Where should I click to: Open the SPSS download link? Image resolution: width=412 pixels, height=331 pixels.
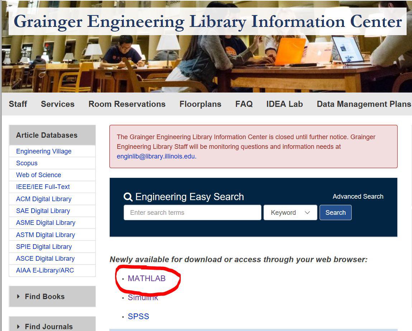(x=138, y=316)
